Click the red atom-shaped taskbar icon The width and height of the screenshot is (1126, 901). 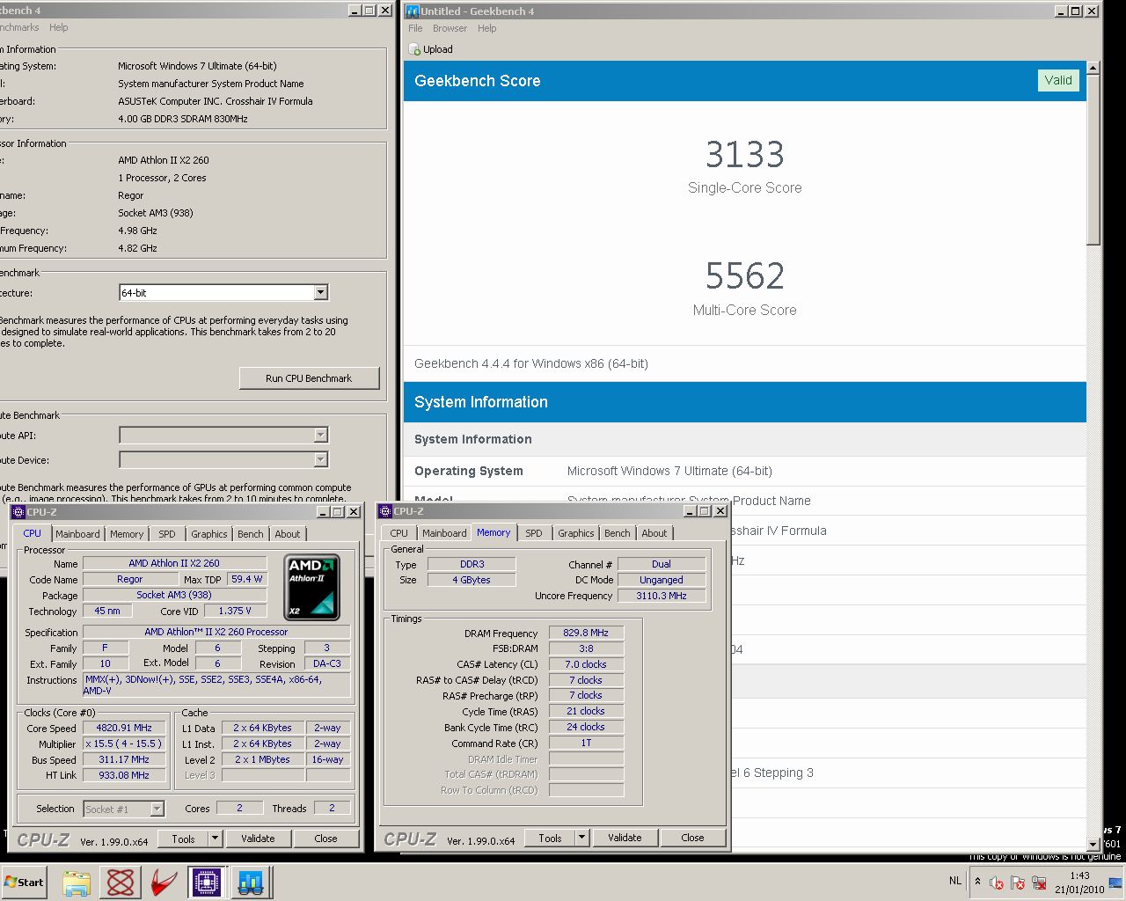(x=121, y=883)
